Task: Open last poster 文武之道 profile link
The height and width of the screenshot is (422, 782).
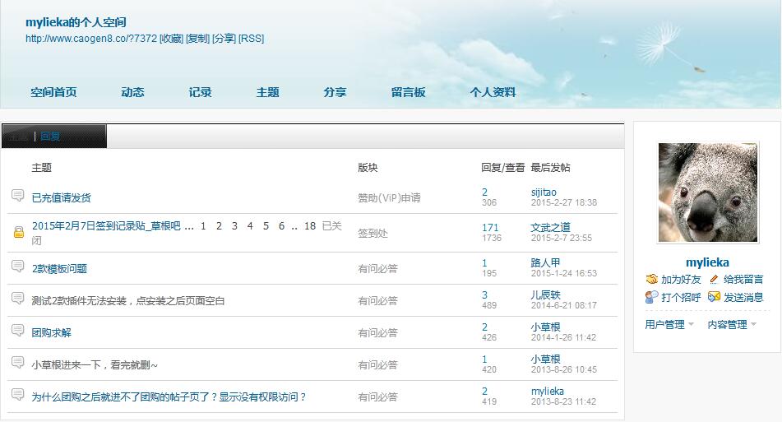Action: (x=550, y=227)
